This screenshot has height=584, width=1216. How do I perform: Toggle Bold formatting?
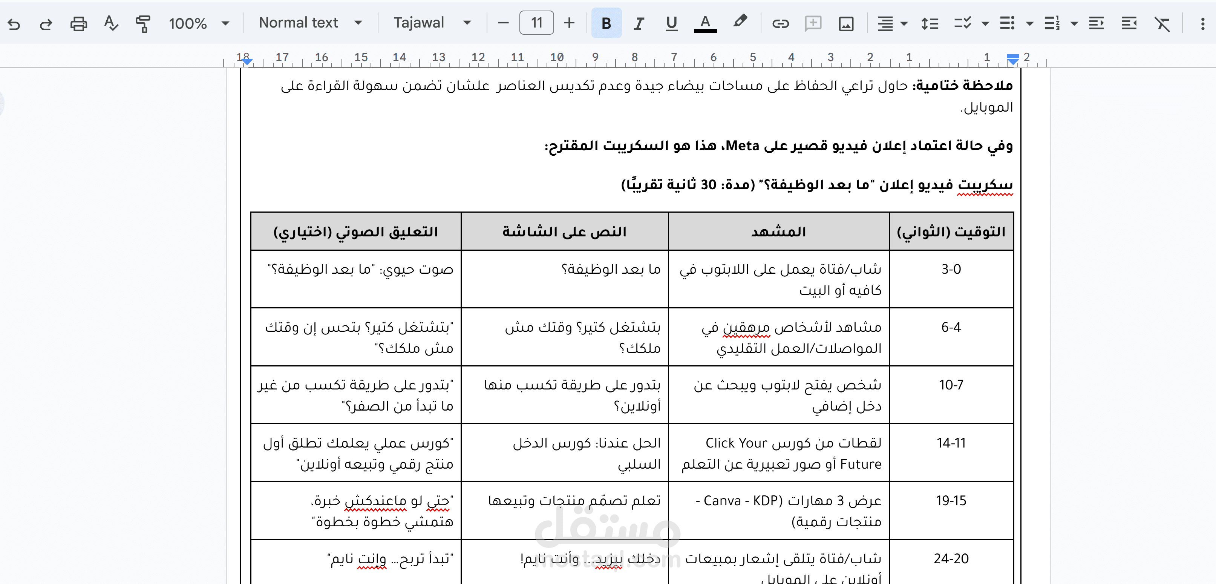click(606, 23)
